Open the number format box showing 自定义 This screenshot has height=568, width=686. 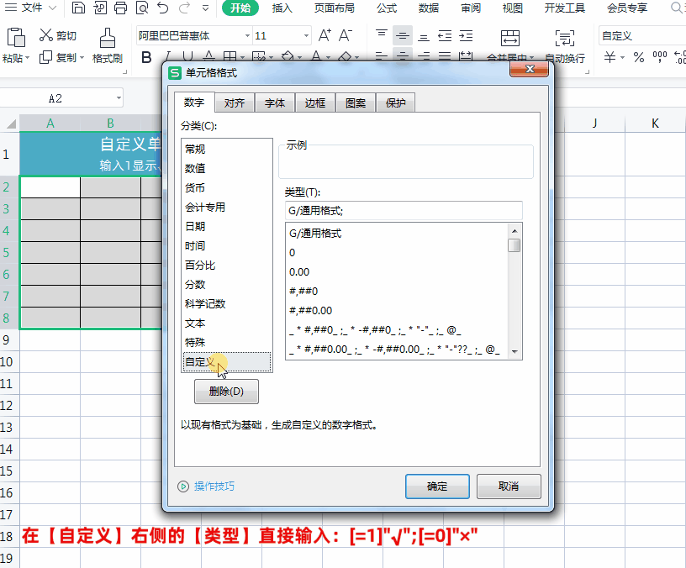coord(641,35)
